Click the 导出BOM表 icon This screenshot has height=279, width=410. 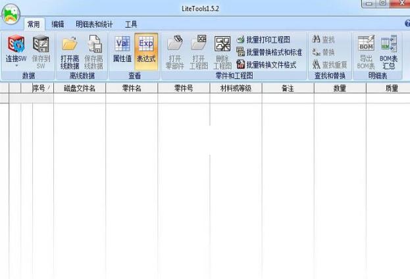366,45
